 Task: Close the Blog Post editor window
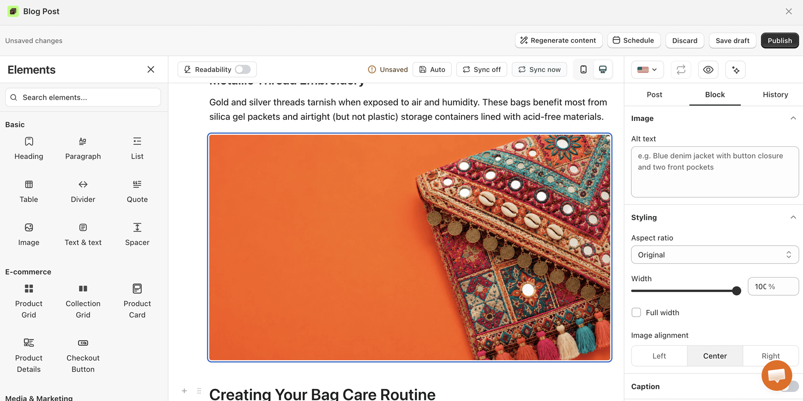pos(789,11)
